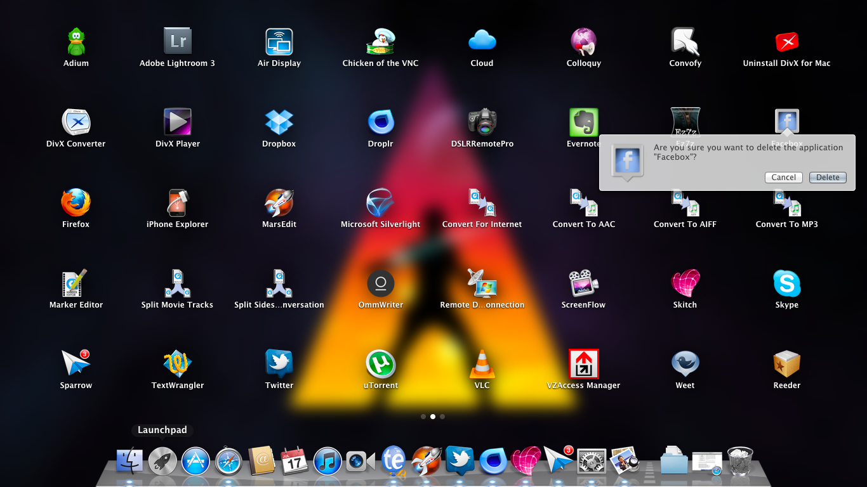Click the Twitter icon in the Dock
Viewport: 867px width, 487px height.
(460, 461)
